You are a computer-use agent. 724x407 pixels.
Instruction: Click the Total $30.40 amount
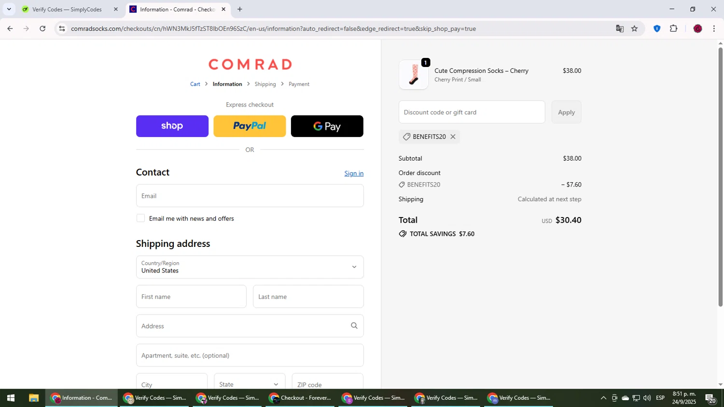pos(568,220)
